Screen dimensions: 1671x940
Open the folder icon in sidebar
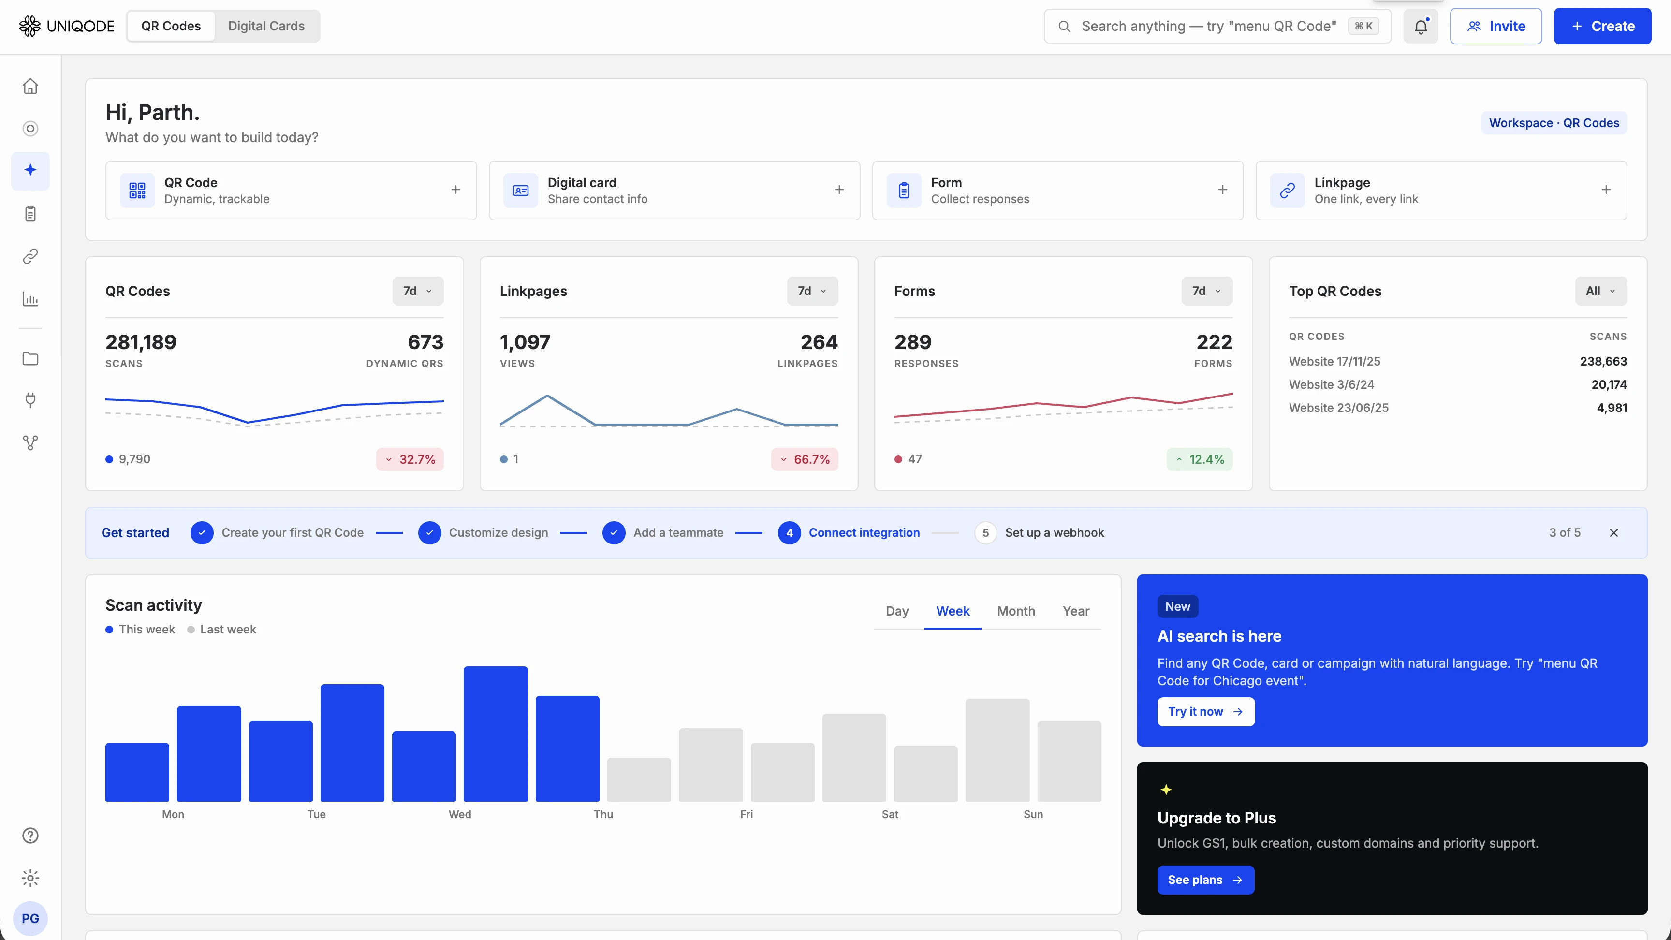coord(30,359)
